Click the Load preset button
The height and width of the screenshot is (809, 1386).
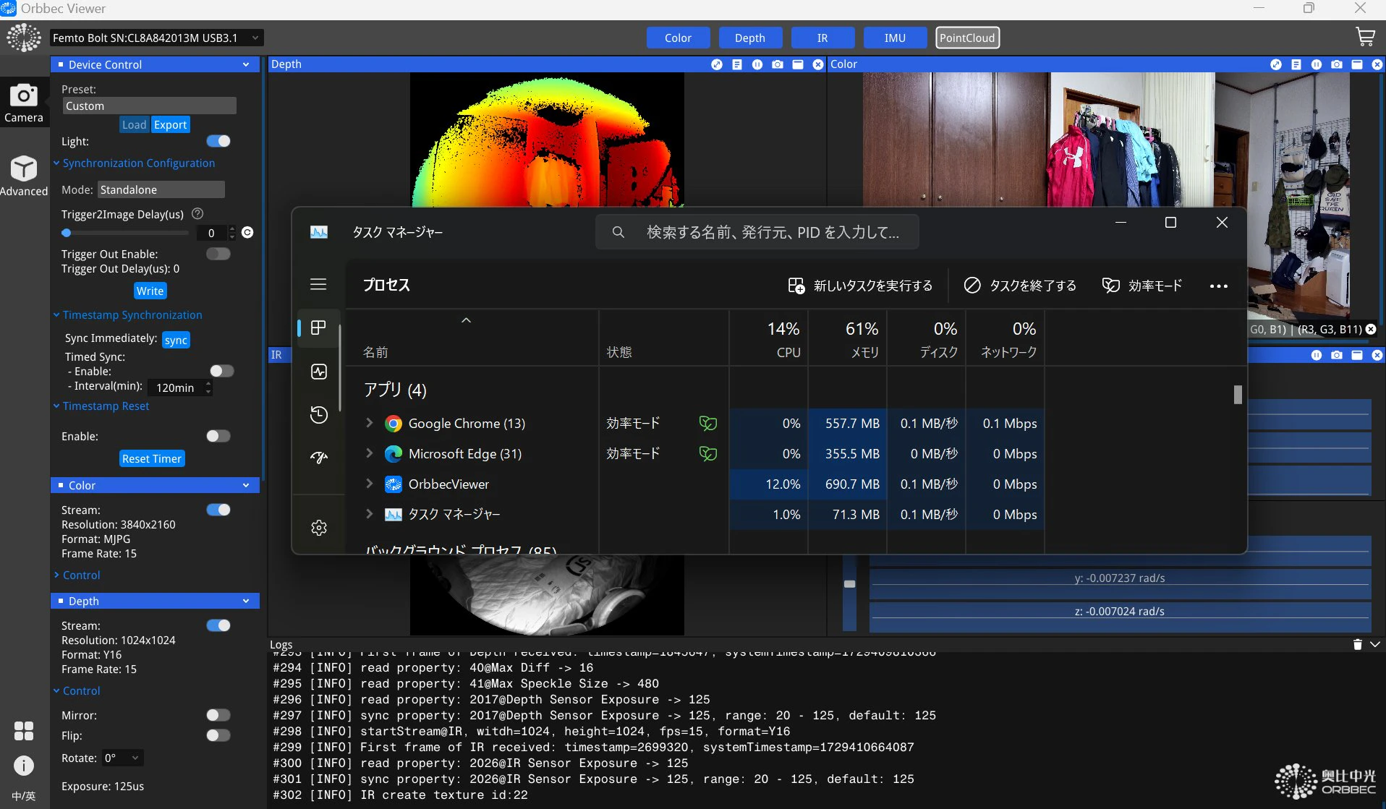(135, 125)
